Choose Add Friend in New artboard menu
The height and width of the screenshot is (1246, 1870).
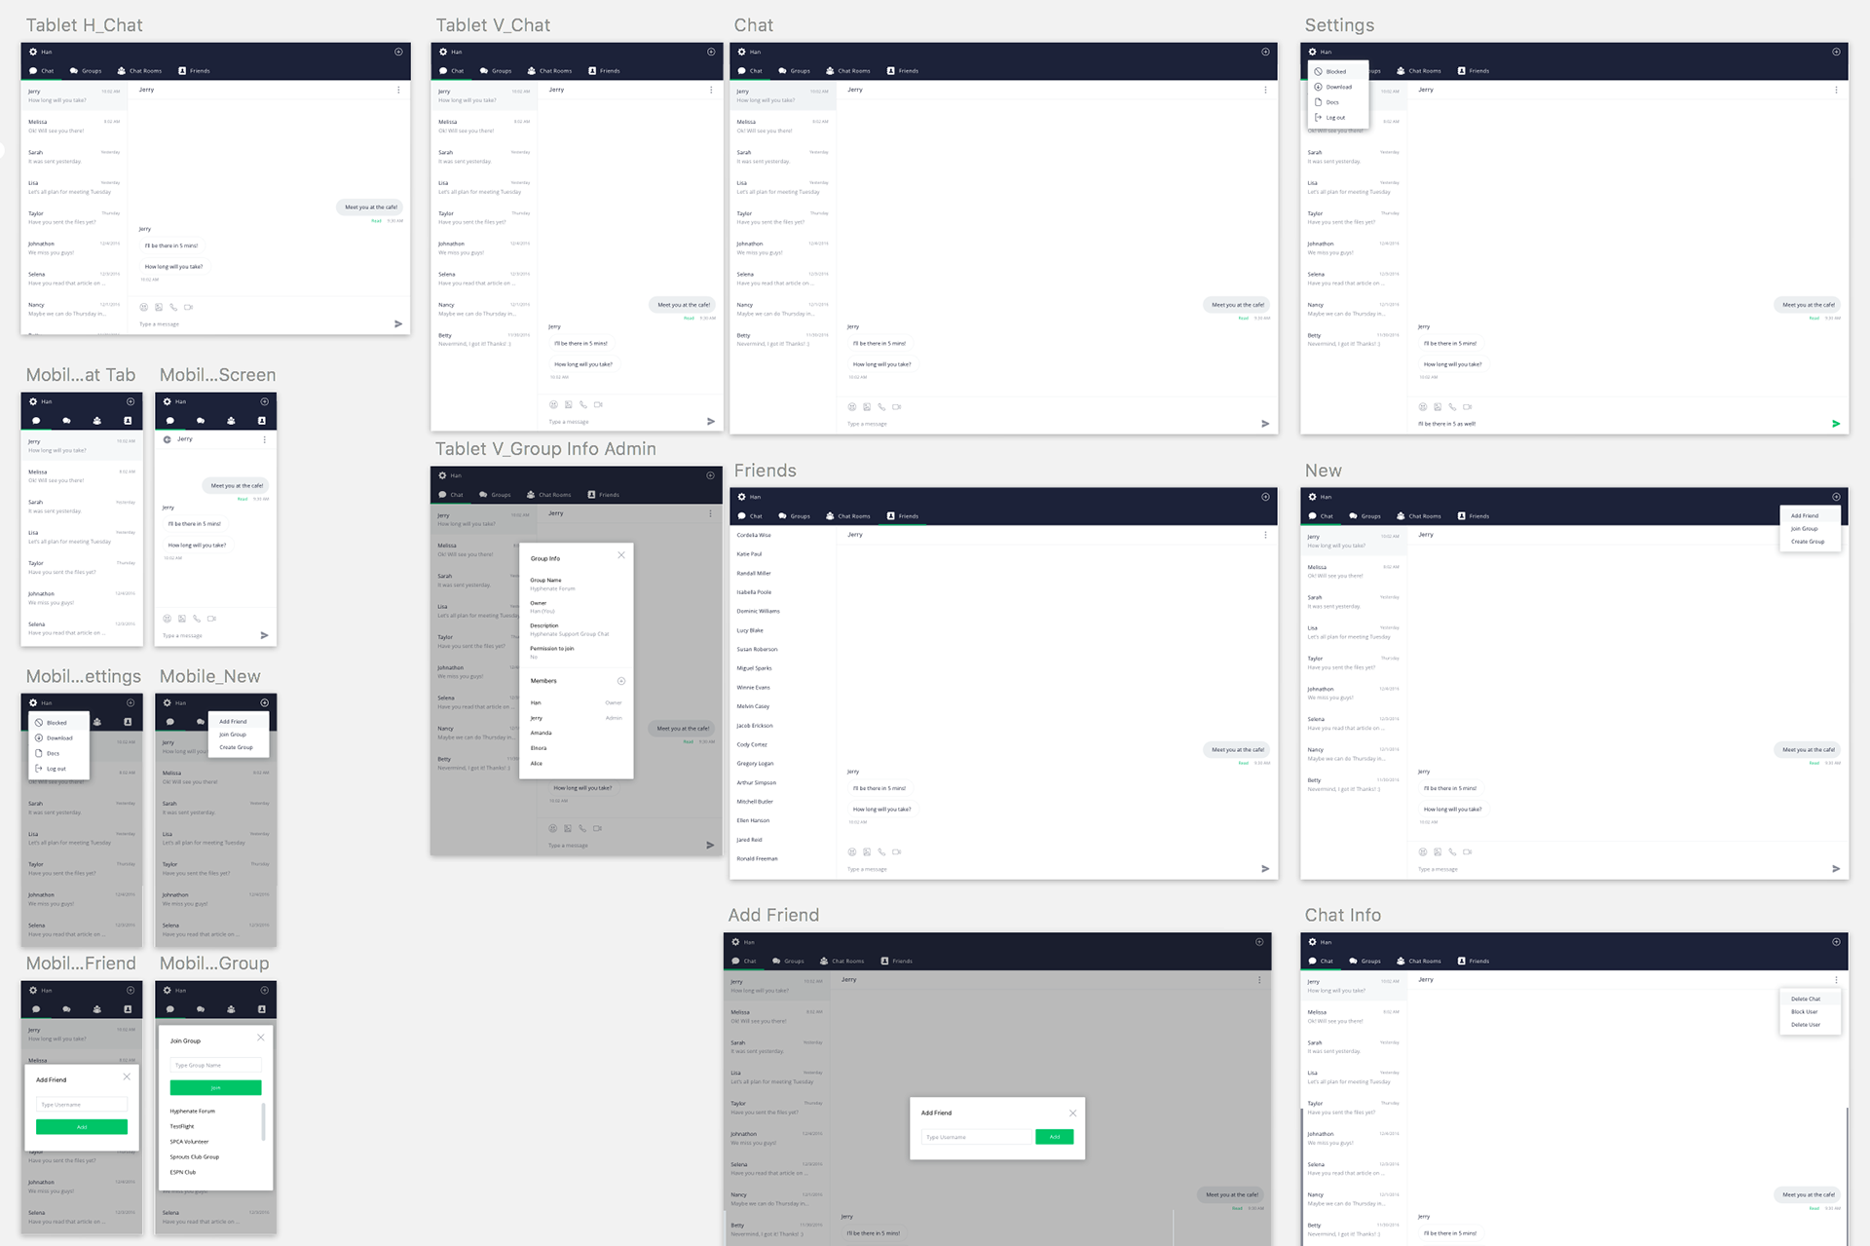1810,515
